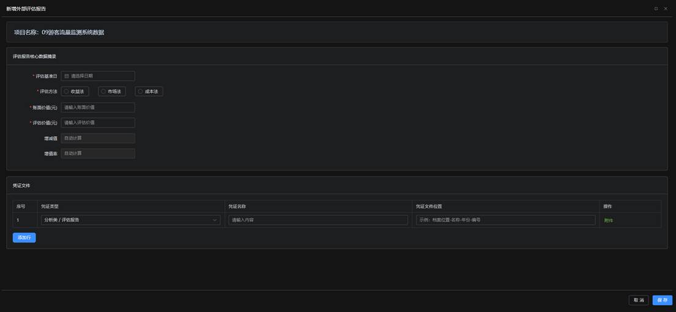Focus the 账面价值(元) input field
Image resolution: width=676 pixels, height=312 pixels.
pyautogui.click(x=98, y=107)
